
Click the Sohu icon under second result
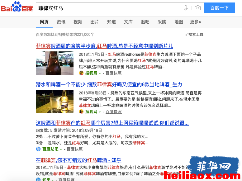81,112
